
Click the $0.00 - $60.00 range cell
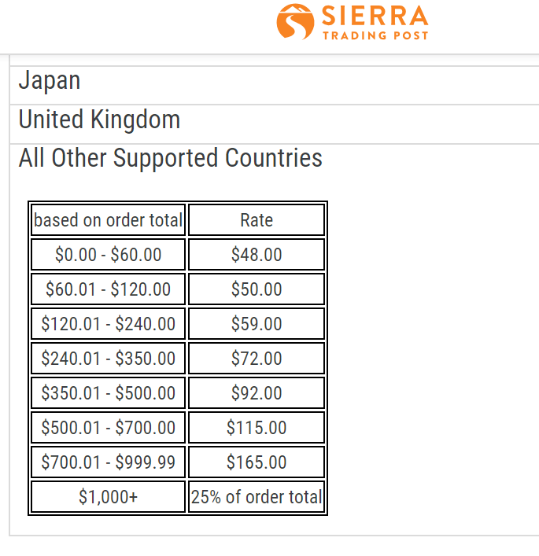[109, 255]
